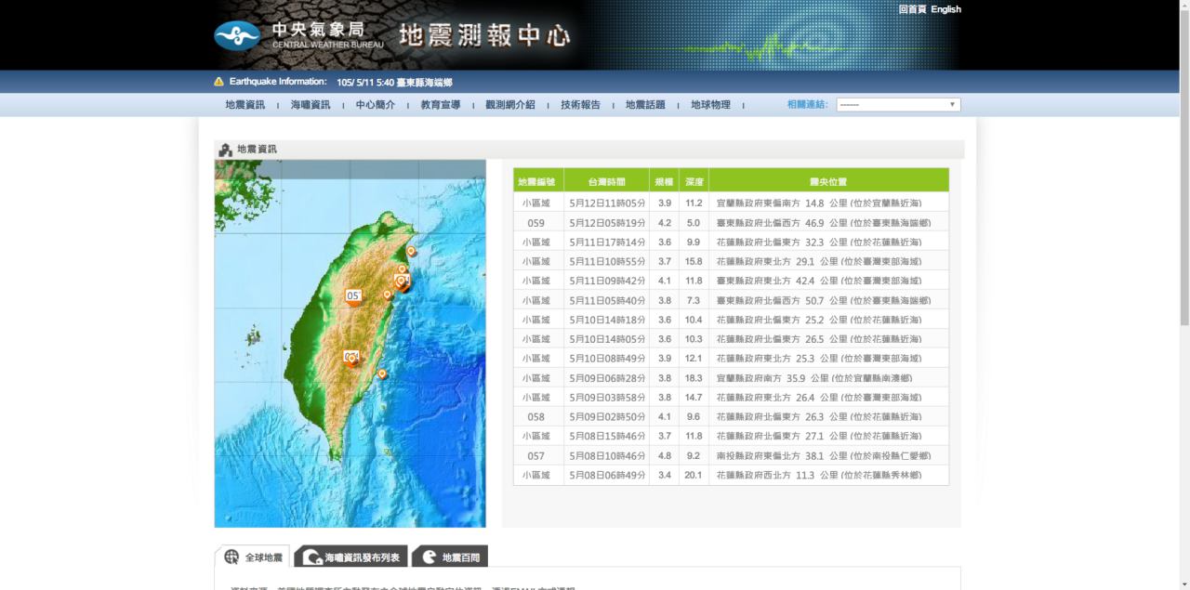Open the 海嘯資訊 navigation menu
This screenshot has height=590, width=1190.
(x=310, y=105)
